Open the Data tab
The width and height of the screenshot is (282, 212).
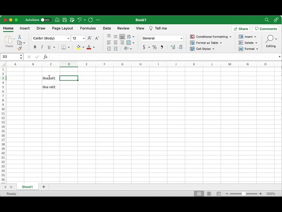click(x=107, y=28)
